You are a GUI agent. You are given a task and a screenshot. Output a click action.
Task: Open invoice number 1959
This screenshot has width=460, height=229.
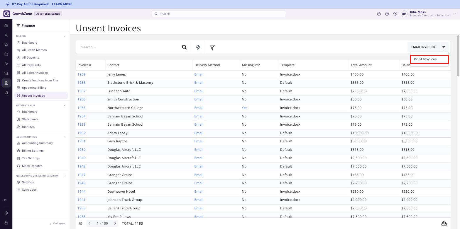81,74
